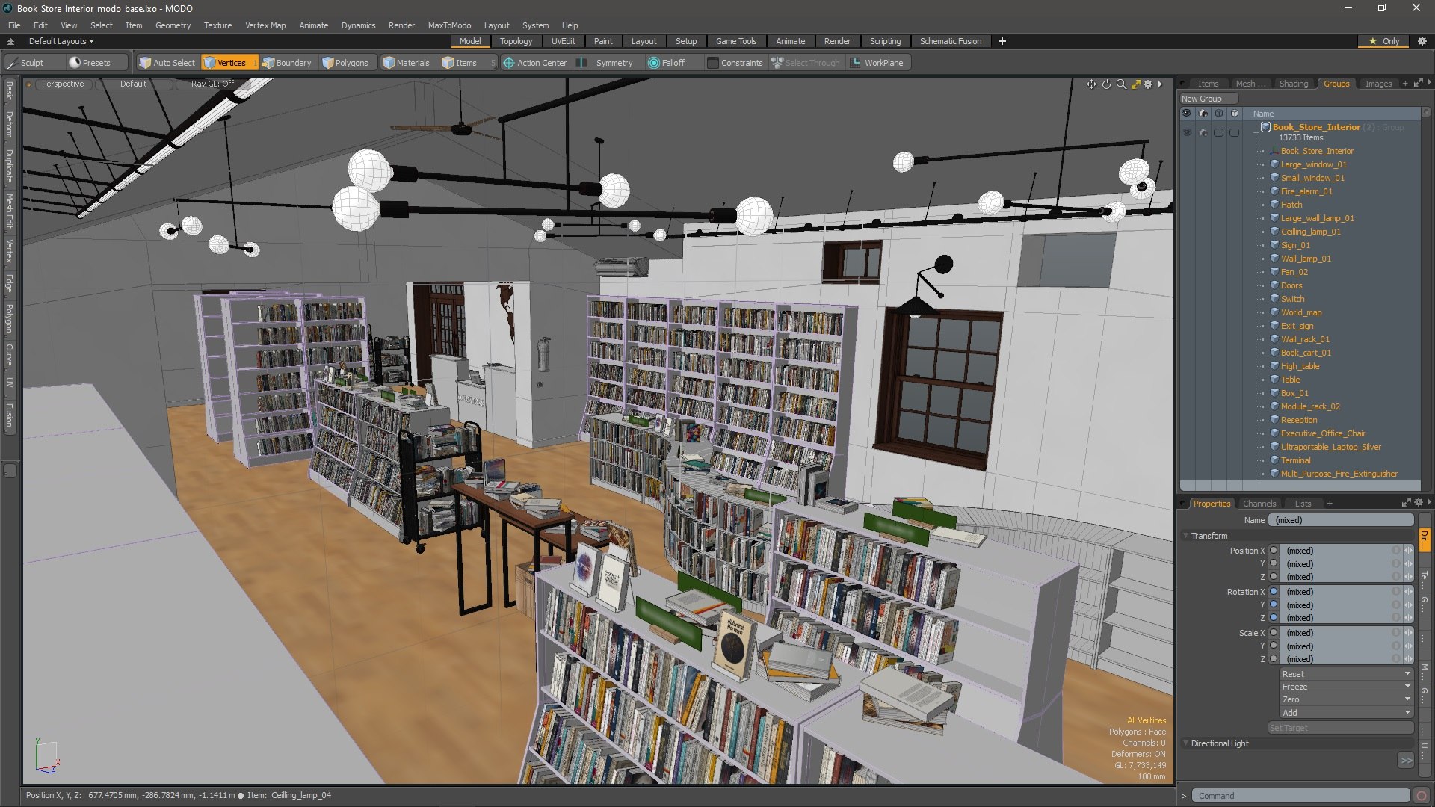Open the Constraints options
The height and width of the screenshot is (807, 1435).
[x=735, y=63]
